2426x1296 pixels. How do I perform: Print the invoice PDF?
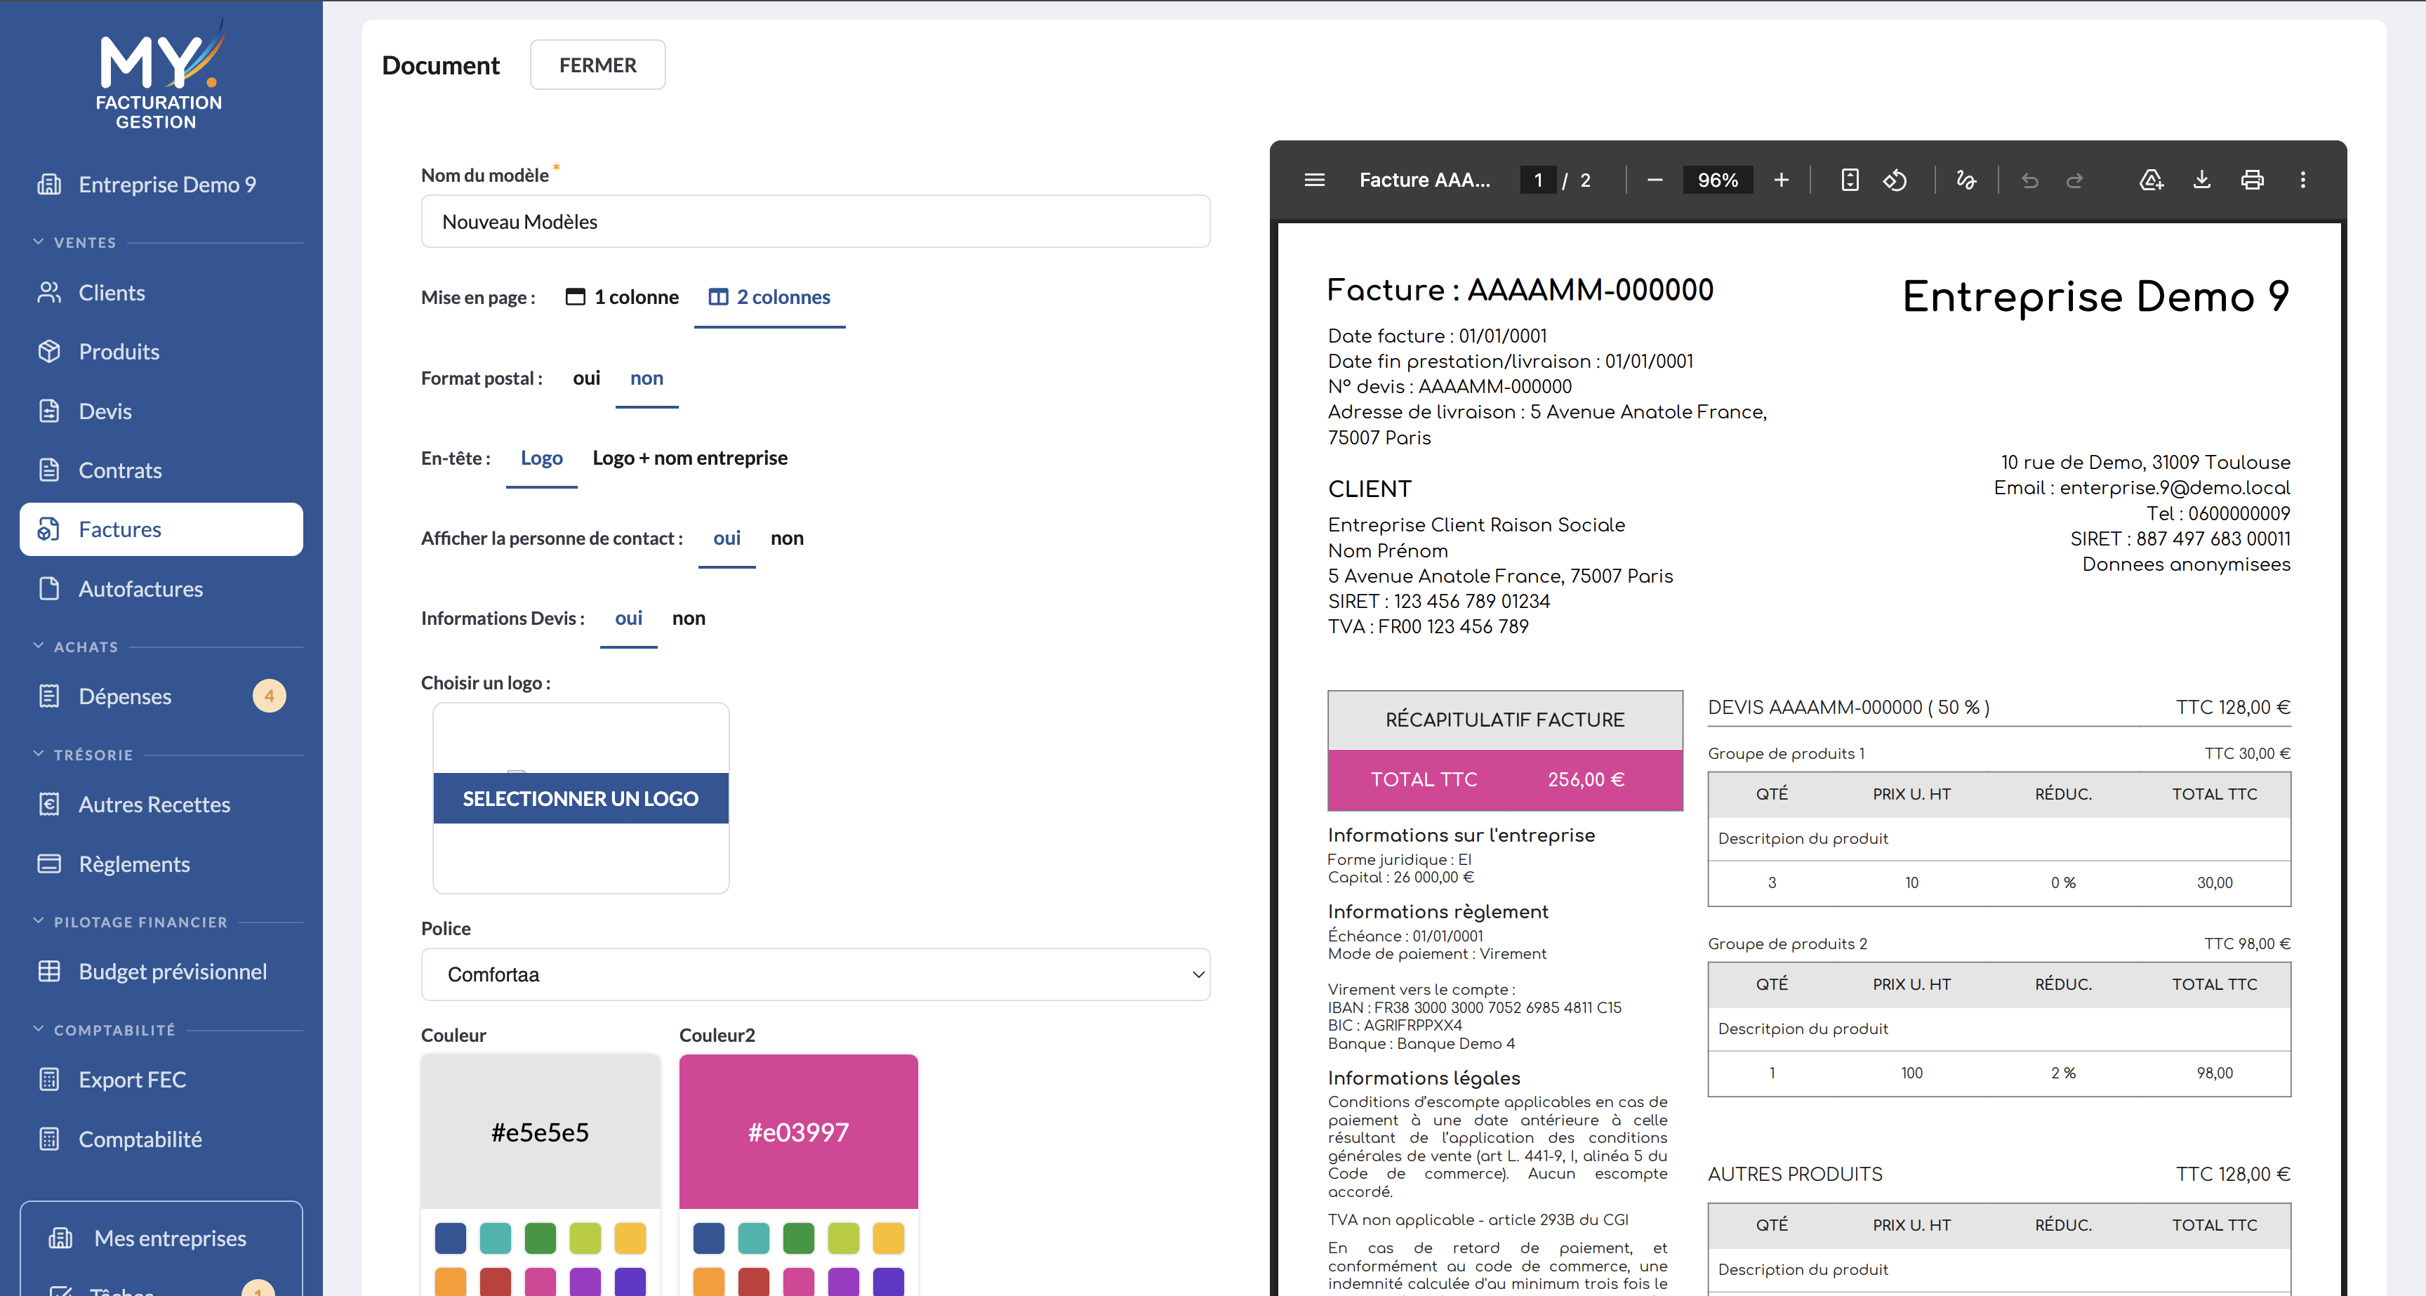(x=2252, y=180)
